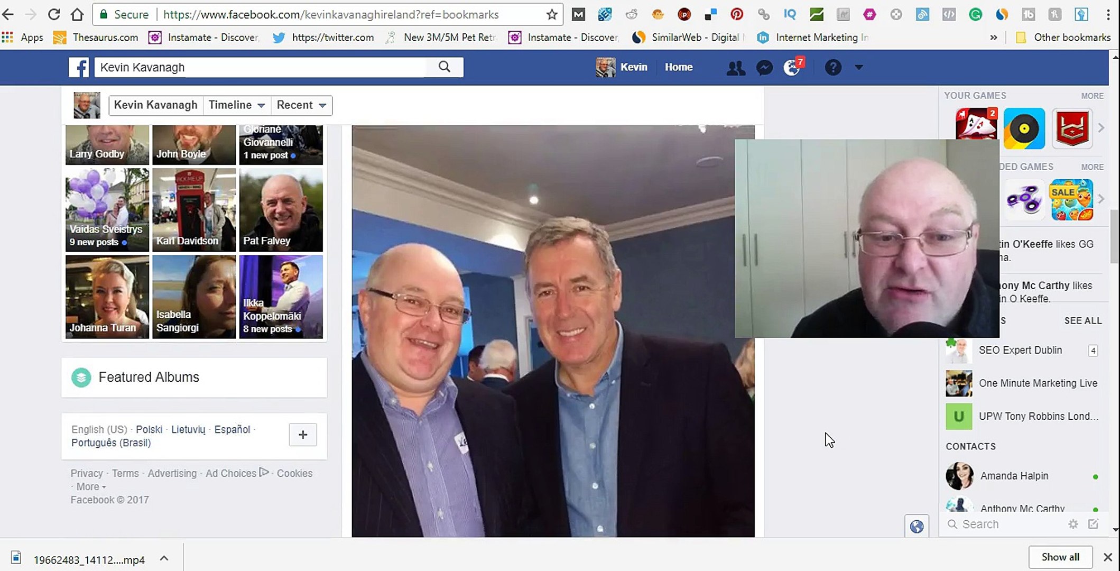
Task: Open the Grammarly bookmark icon
Action: pos(976,14)
